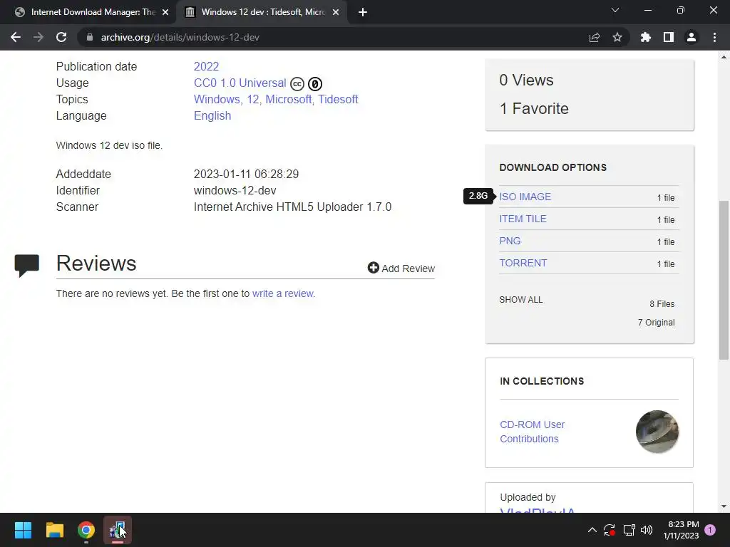
Task: Open volume speaker tray icon
Action: point(647,530)
